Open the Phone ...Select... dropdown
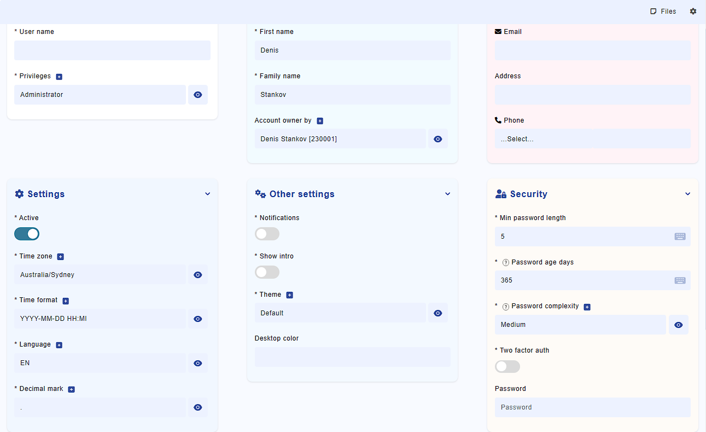Image resolution: width=706 pixels, height=432 pixels. pyautogui.click(x=544, y=139)
